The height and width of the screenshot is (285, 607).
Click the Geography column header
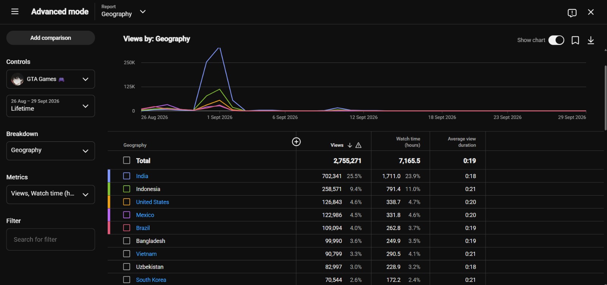click(135, 145)
